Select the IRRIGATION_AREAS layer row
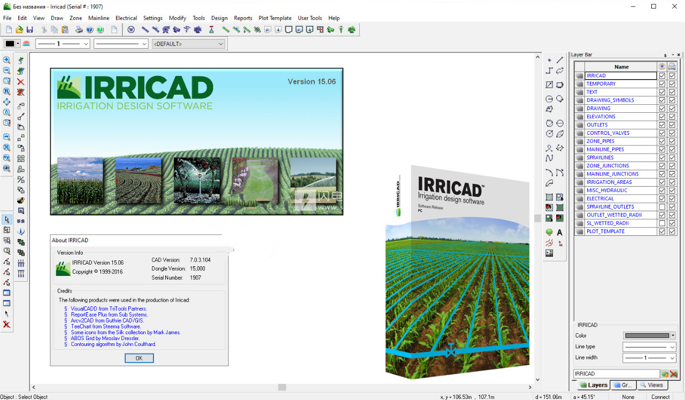The width and height of the screenshot is (685, 400). [x=620, y=182]
